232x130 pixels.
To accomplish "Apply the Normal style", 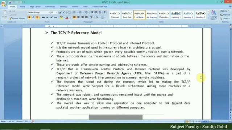I will click(x=115, y=15).
